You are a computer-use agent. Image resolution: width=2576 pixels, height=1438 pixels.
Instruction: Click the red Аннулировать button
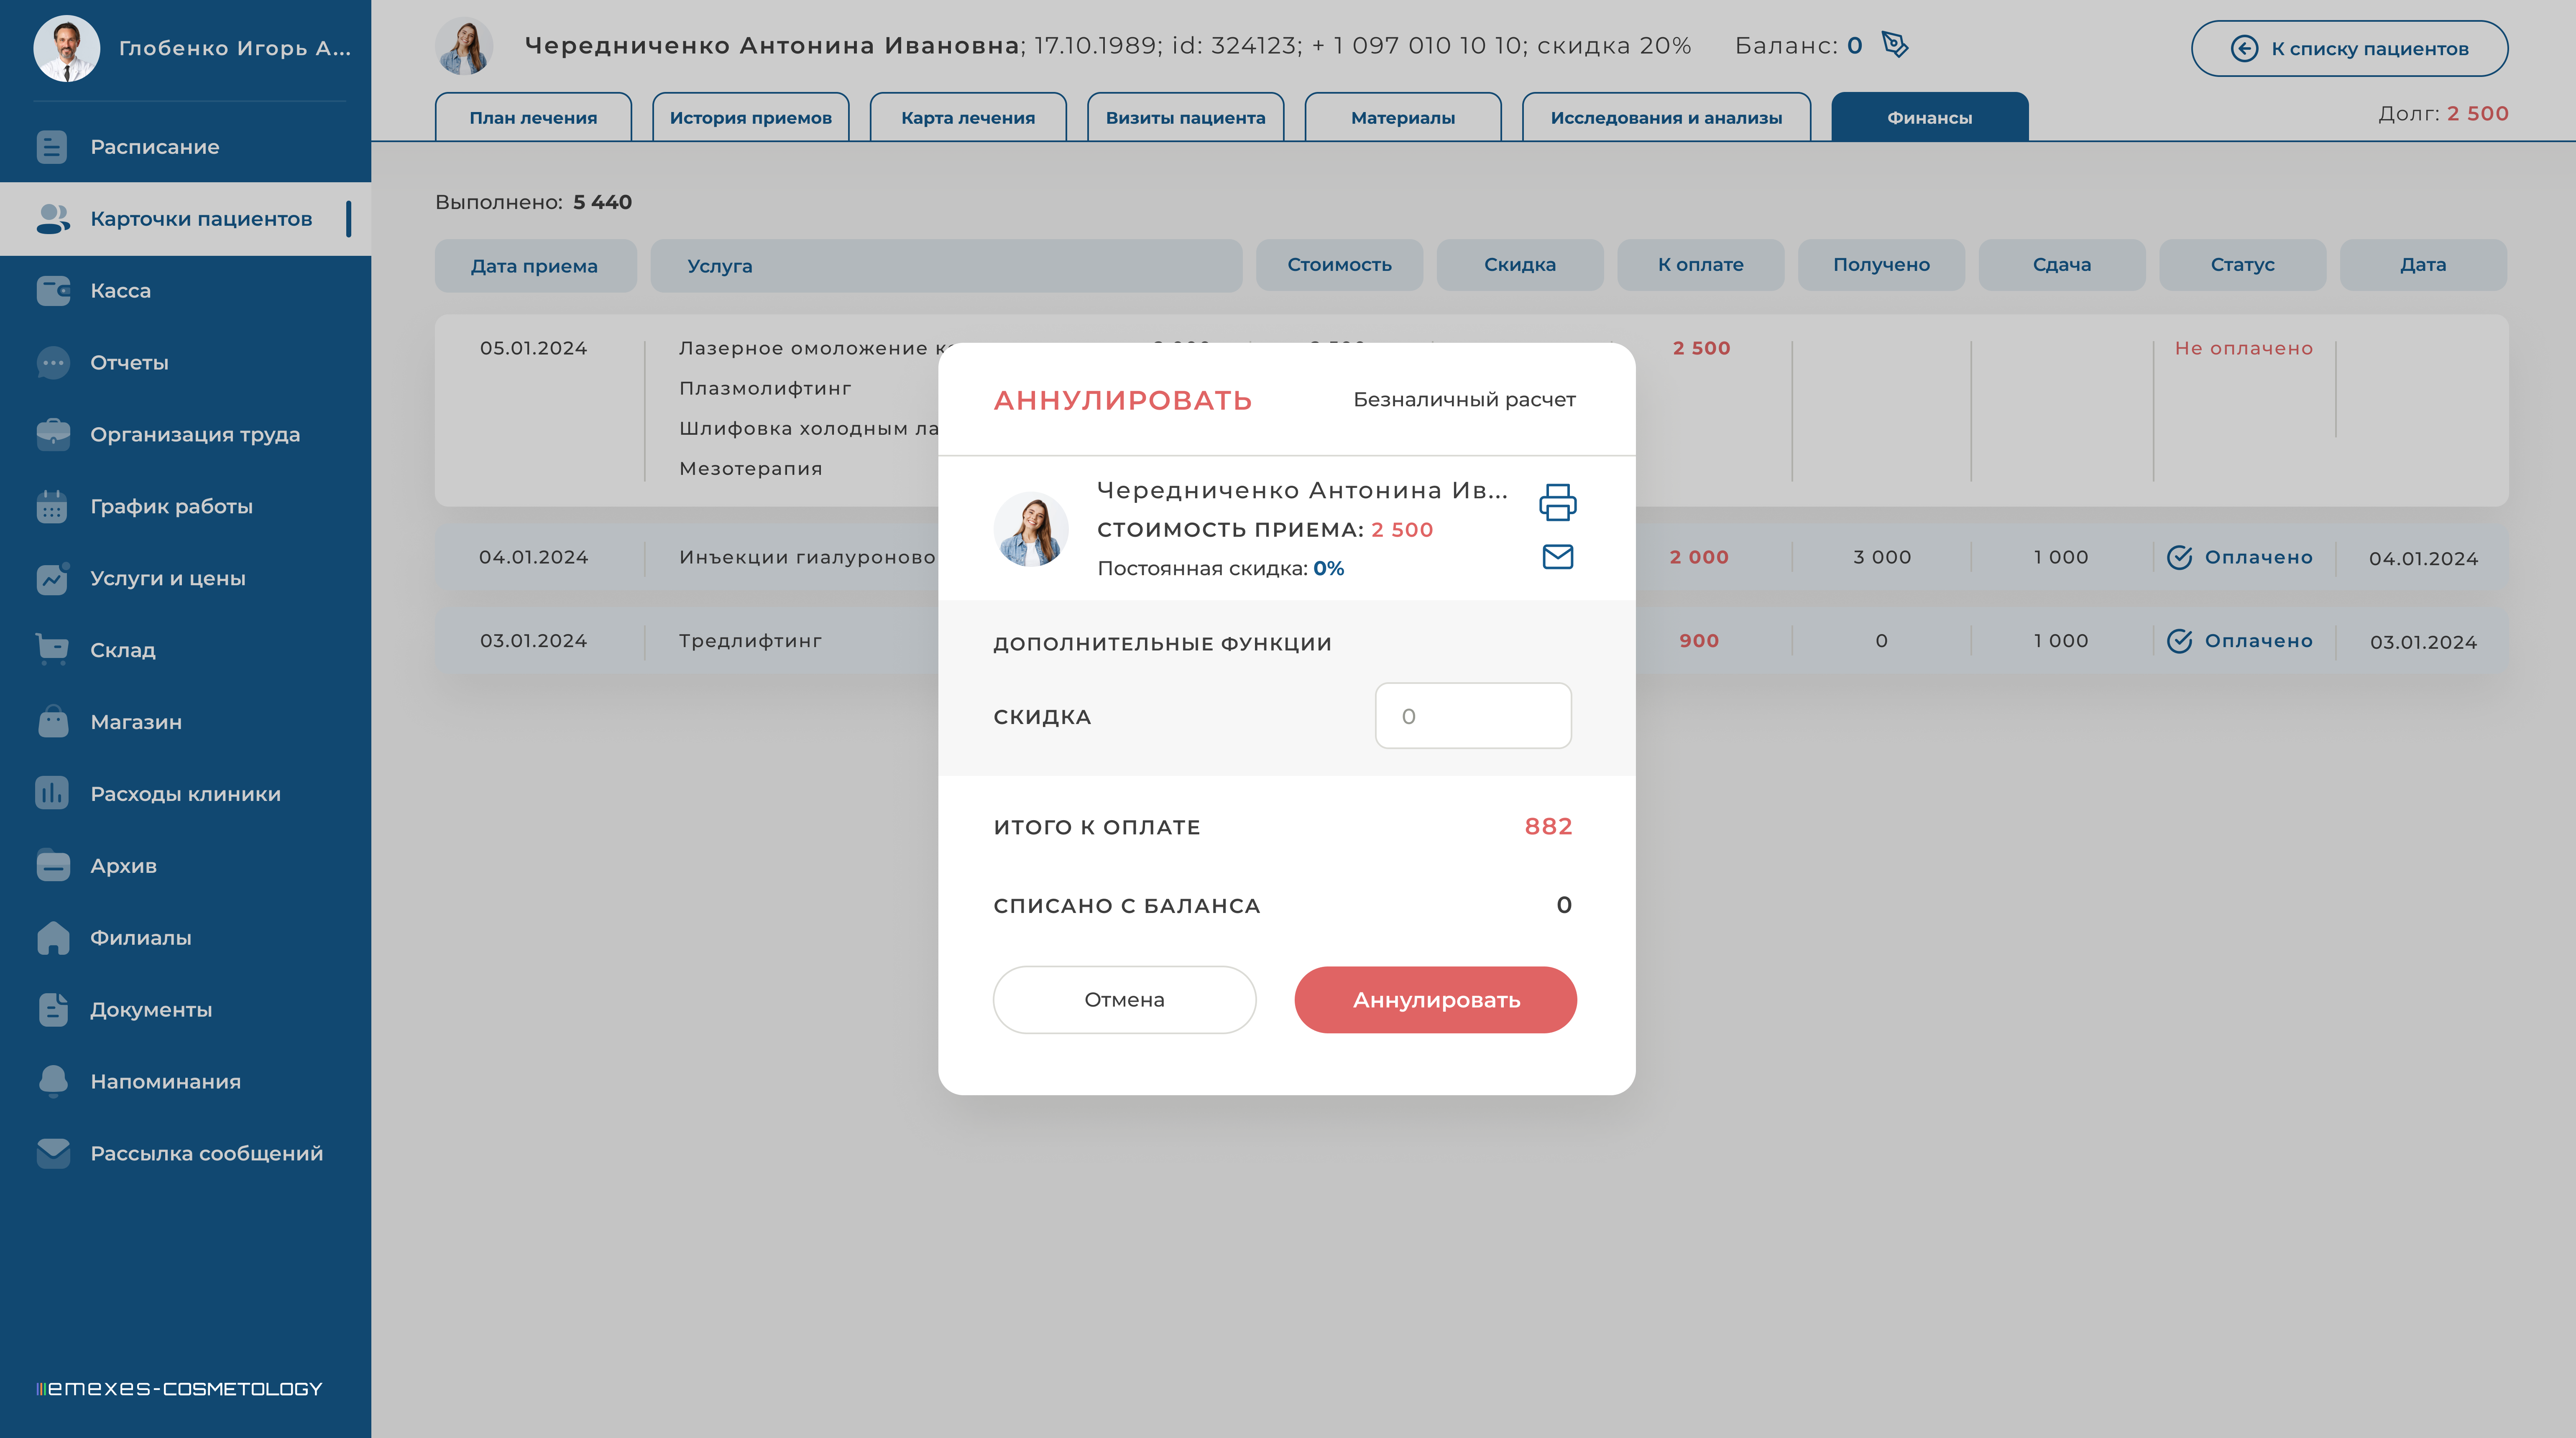(1435, 999)
